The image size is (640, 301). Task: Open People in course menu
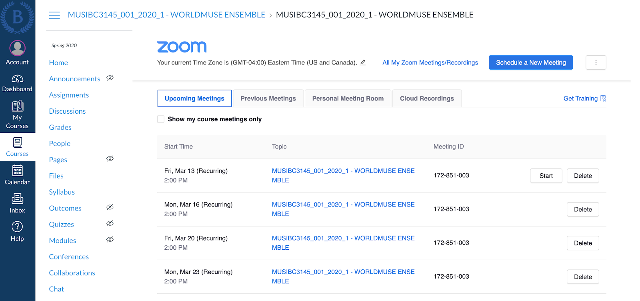click(x=60, y=143)
